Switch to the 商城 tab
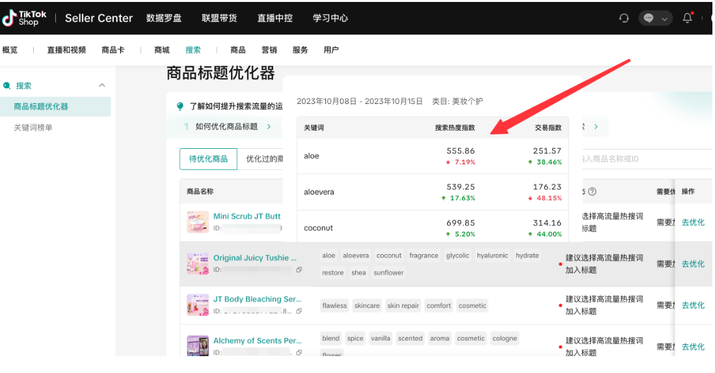The image size is (715, 373). pyautogui.click(x=162, y=50)
